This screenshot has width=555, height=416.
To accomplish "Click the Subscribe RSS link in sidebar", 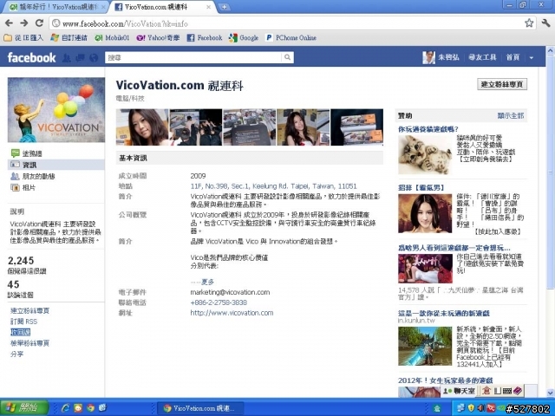I will tap(23, 322).
